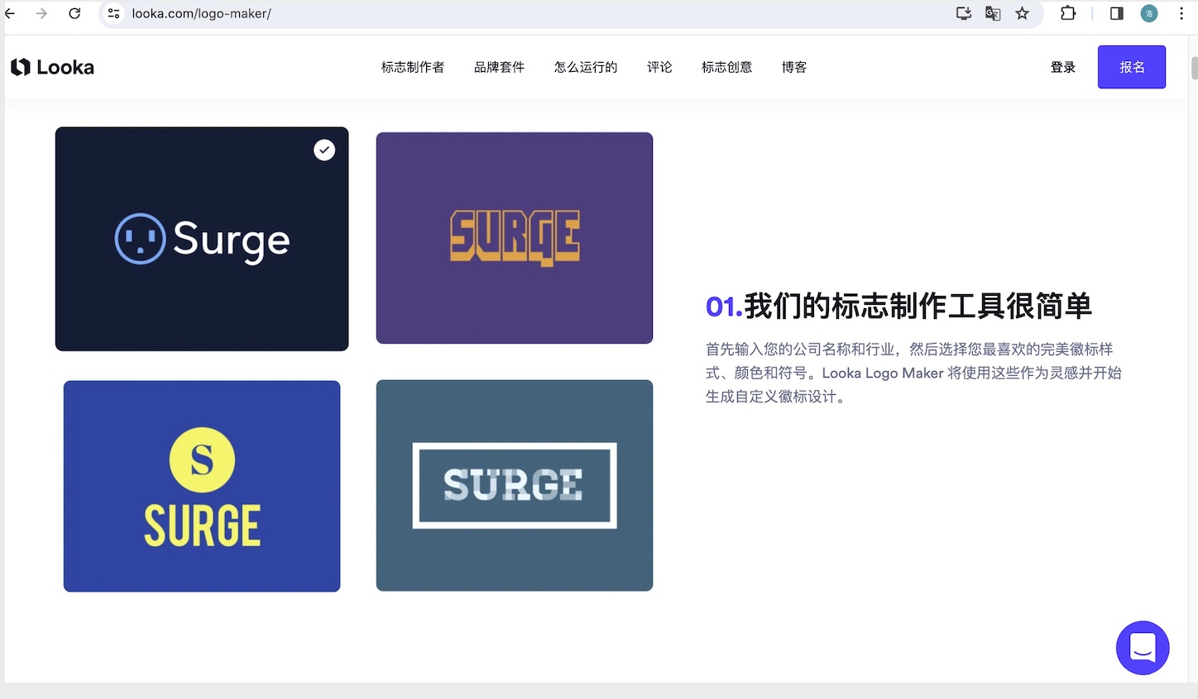Open the site info menu in address bar
Viewport: 1198px width, 699px height.
coord(113,13)
